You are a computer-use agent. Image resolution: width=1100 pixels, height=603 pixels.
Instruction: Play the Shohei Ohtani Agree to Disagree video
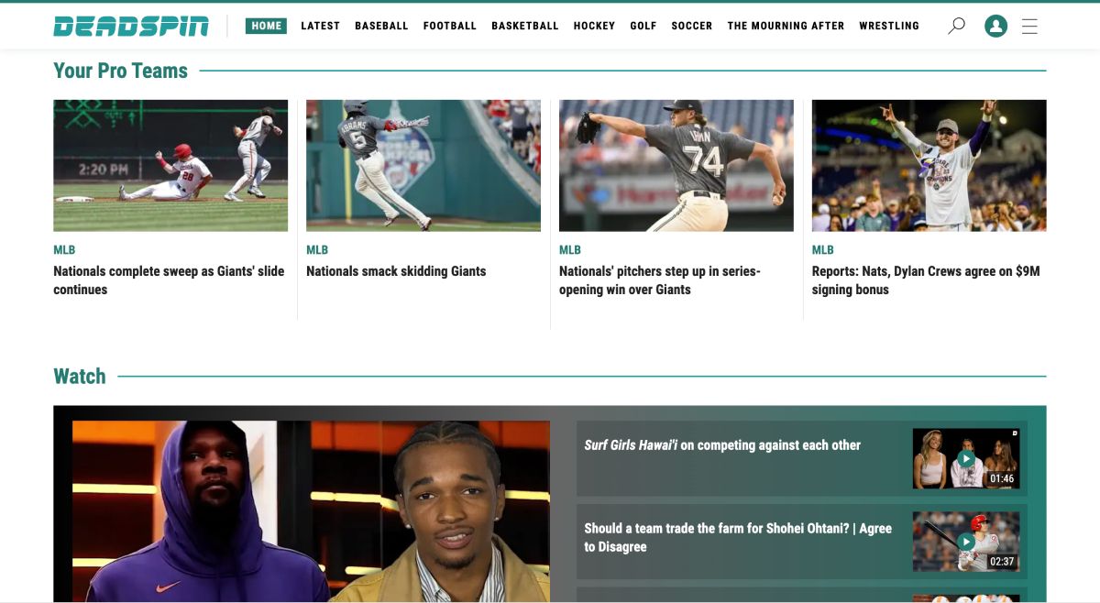click(x=965, y=542)
